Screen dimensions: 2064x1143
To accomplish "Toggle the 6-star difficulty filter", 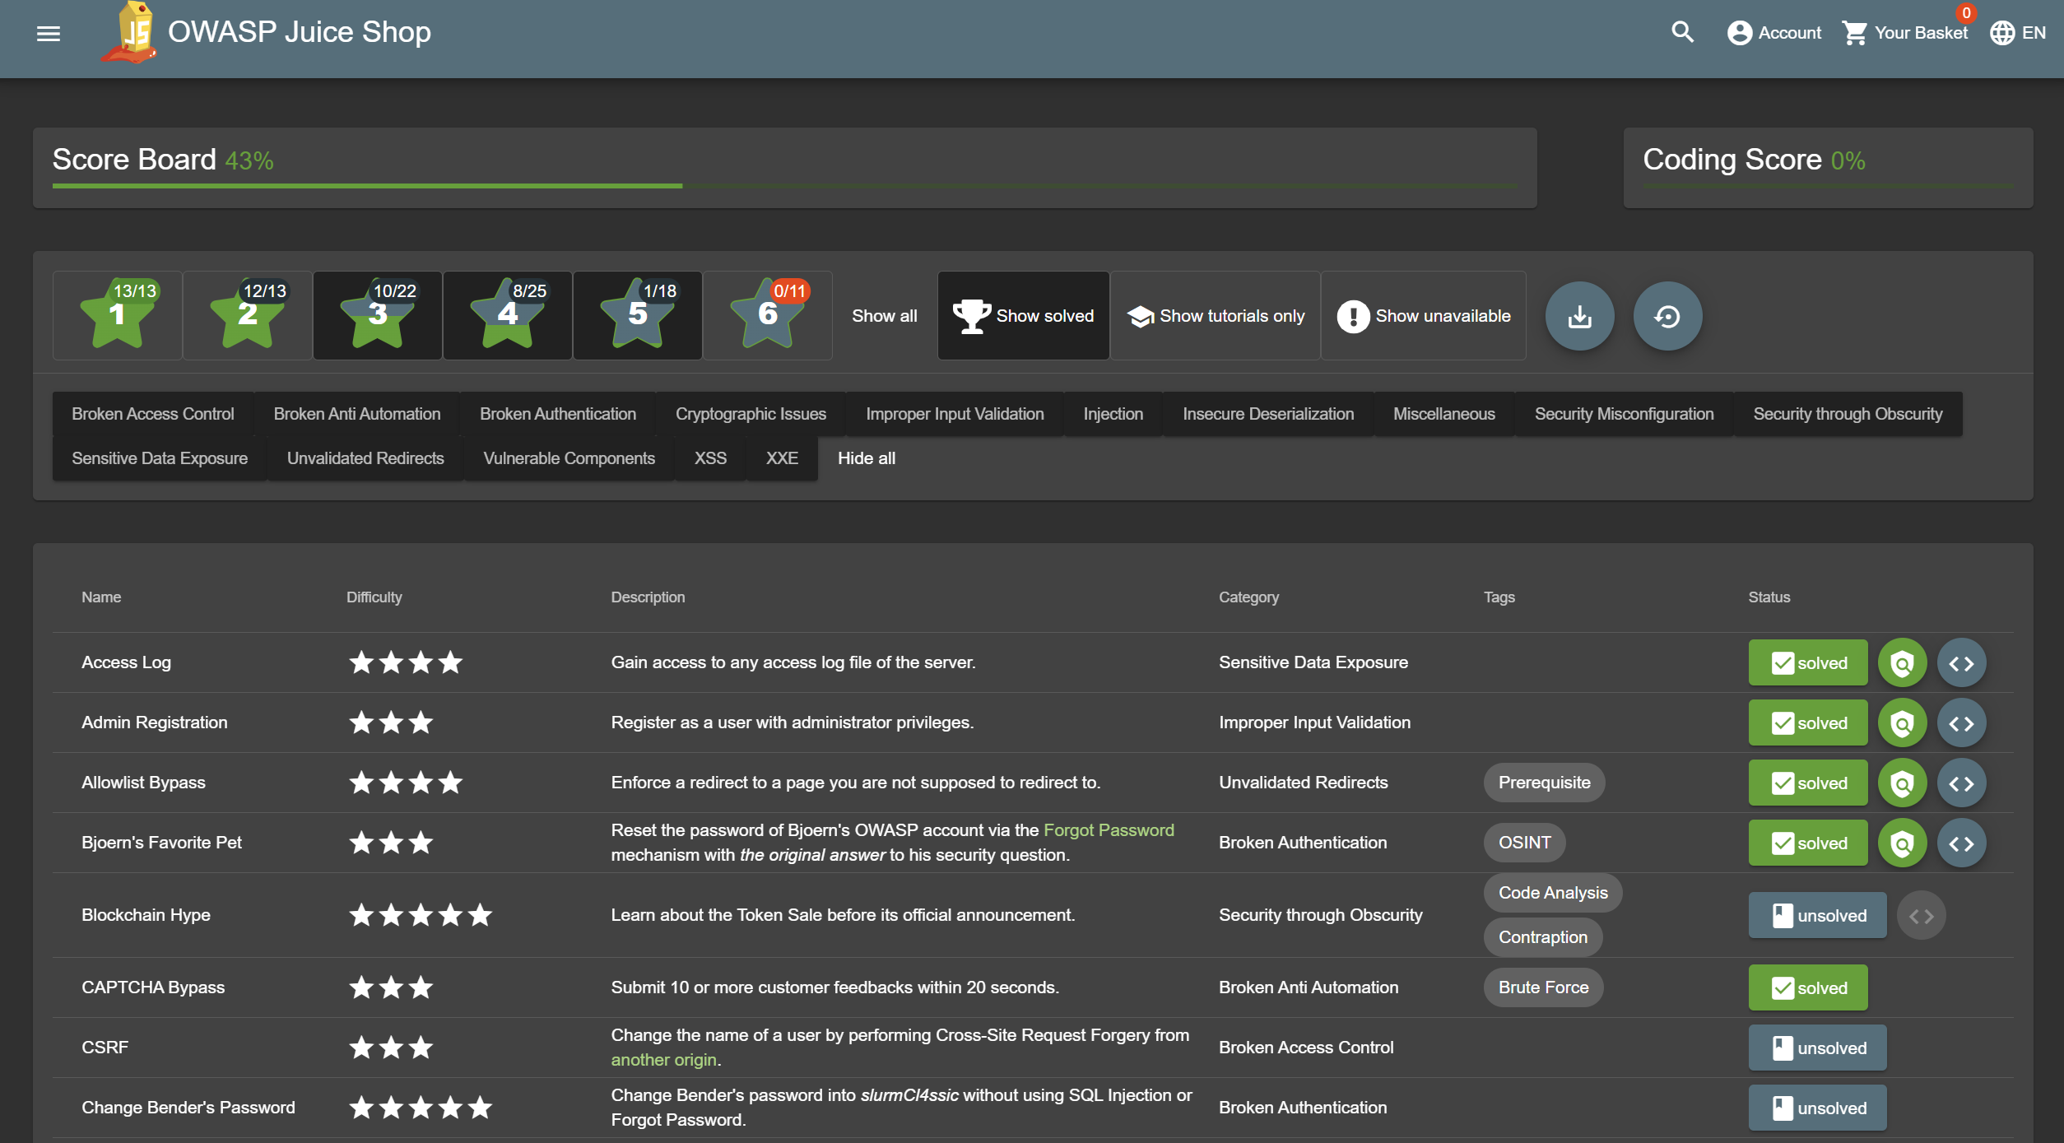I will pos(768,315).
